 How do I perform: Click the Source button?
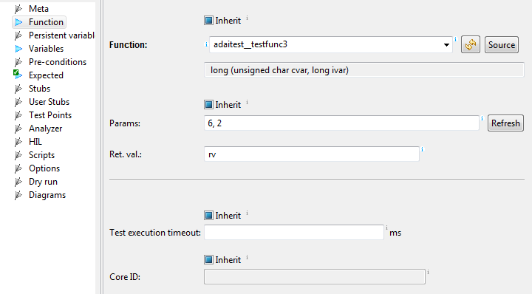502,45
